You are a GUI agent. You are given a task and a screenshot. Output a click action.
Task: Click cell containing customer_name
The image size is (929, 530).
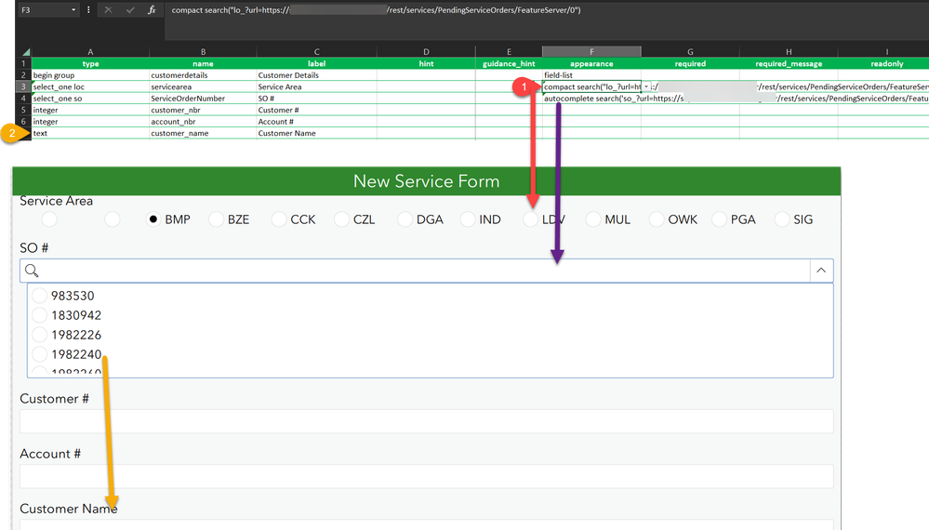(x=202, y=133)
